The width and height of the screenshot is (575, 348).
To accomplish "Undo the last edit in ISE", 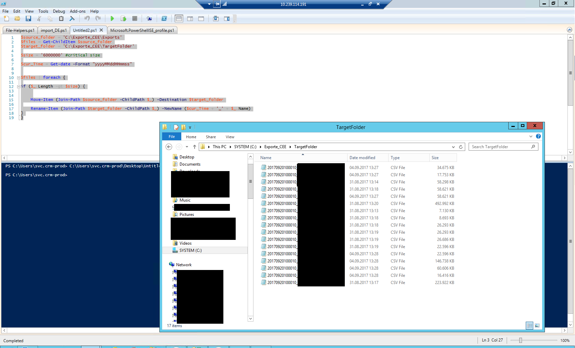I will (87, 18).
